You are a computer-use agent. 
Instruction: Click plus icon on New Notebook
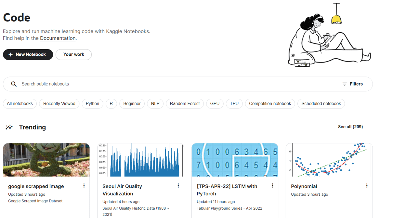[10, 54]
